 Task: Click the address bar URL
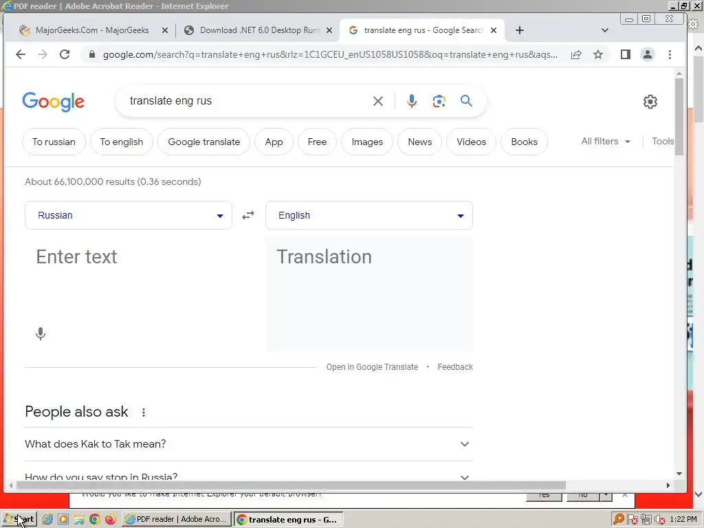330,55
